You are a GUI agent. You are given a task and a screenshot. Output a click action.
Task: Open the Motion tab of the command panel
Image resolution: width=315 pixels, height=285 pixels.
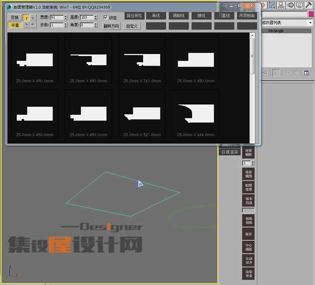291,5
